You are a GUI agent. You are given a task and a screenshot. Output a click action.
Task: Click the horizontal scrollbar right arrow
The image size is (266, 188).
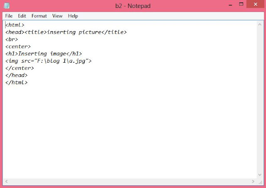(x=253, y=181)
